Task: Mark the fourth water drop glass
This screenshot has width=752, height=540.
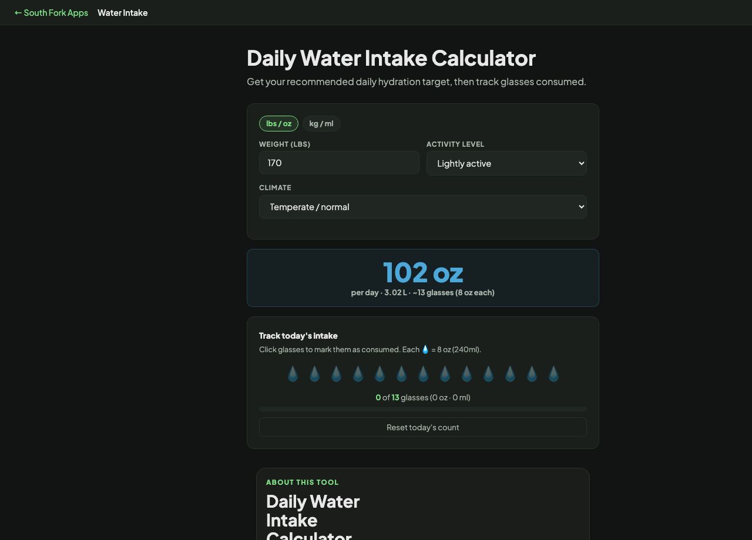Action: coord(358,374)
